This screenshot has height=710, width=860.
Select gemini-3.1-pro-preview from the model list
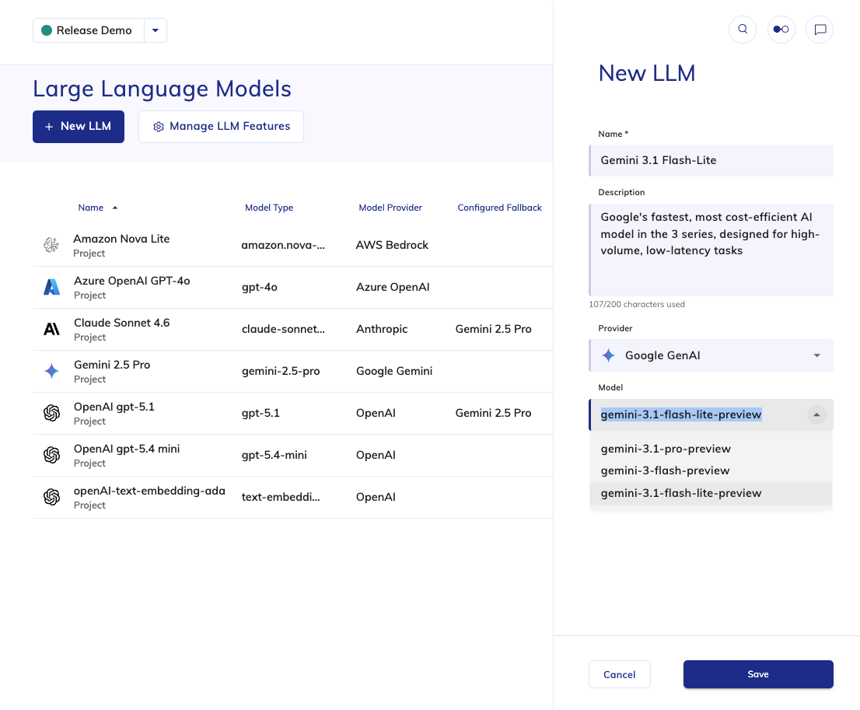pos(711,449)
